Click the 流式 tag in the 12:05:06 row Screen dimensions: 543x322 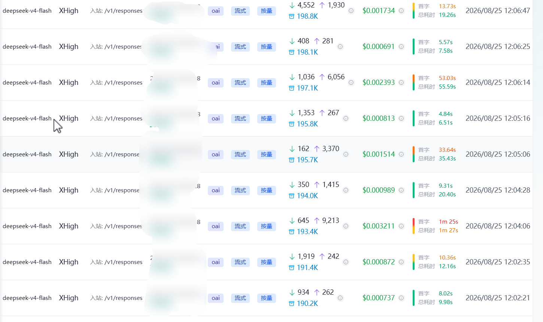coord(240,154)
